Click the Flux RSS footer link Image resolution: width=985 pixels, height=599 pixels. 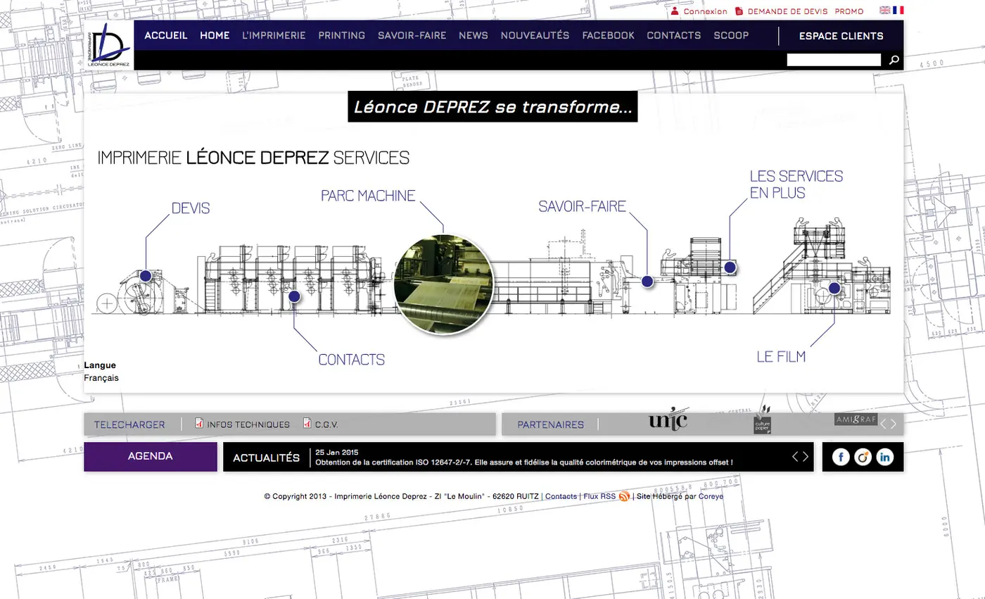[600, 496]
